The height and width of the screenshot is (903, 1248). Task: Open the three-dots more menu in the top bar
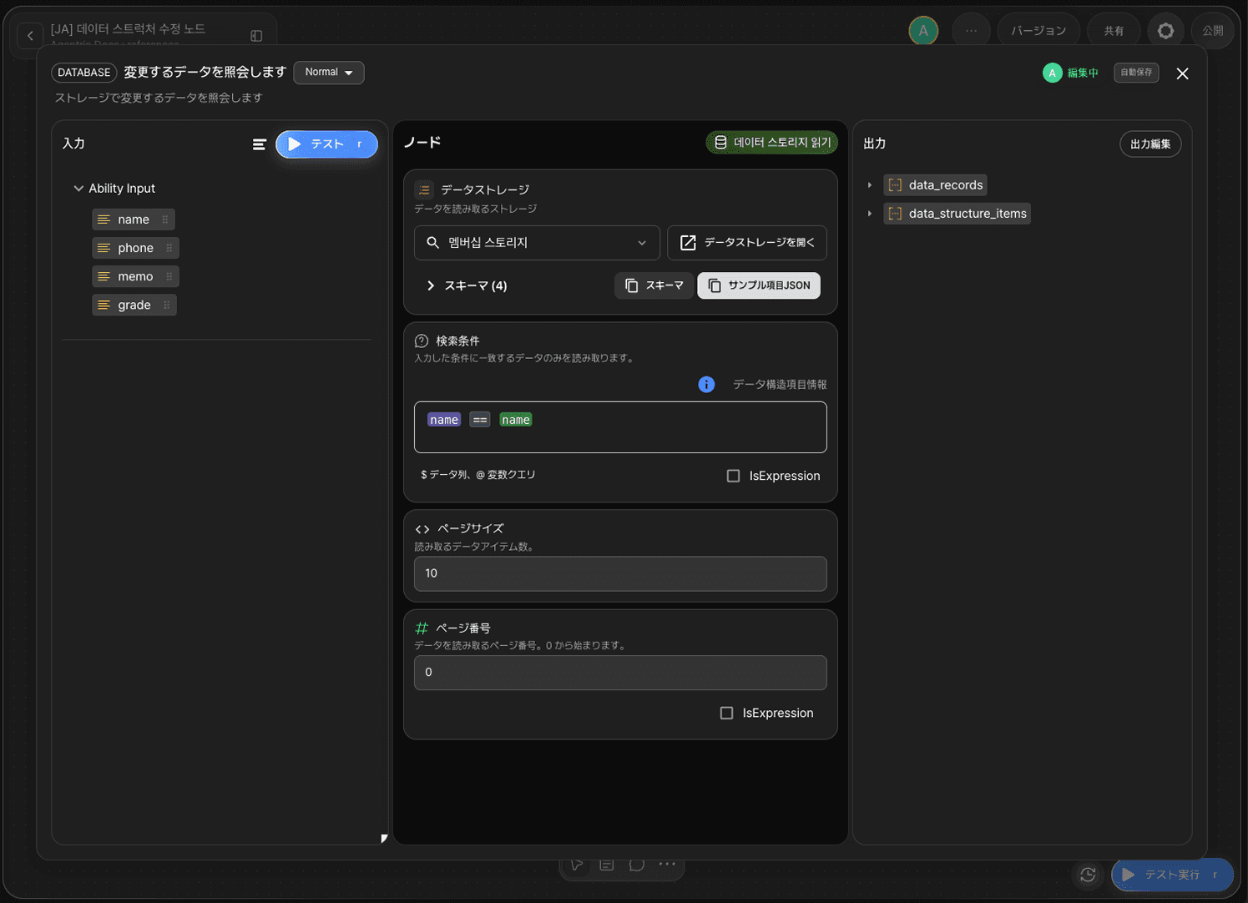pyautogui.click(x=971, y=31)
